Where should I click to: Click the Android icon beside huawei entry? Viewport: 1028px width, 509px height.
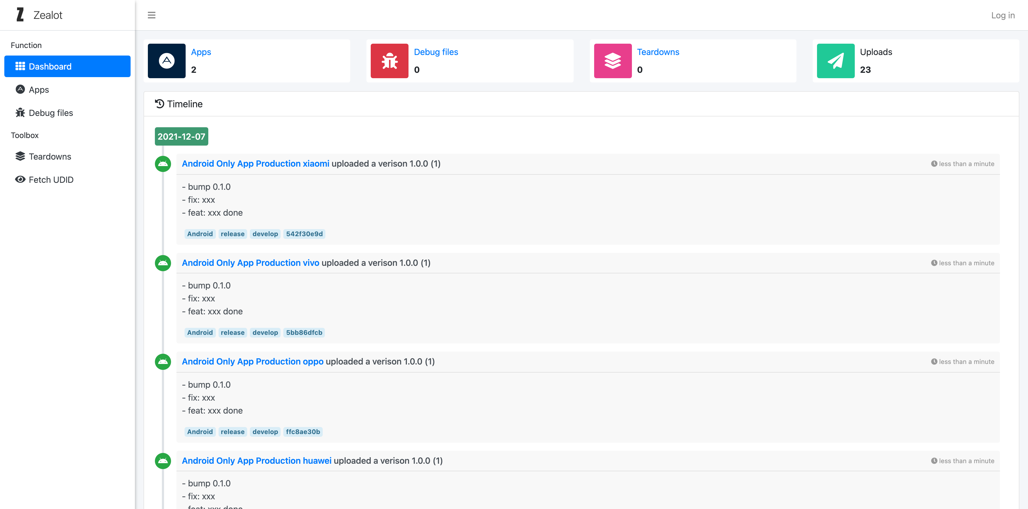[163, 461]
